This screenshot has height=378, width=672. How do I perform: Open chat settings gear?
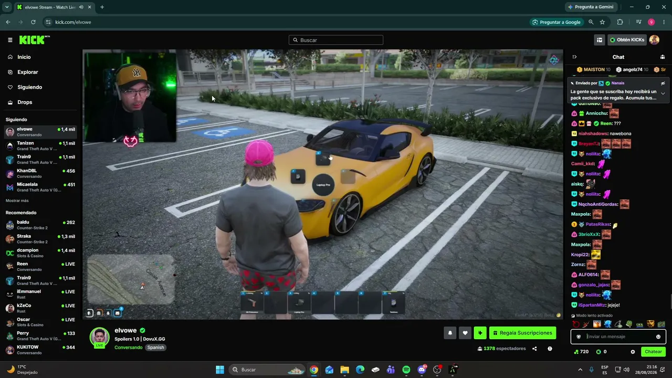coord(633,352)
